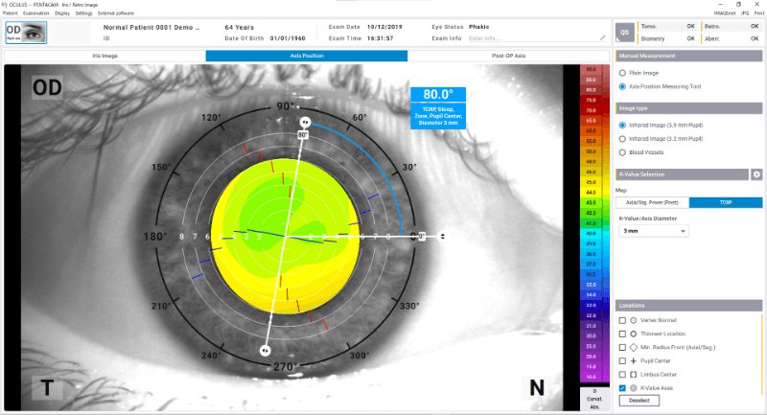Viewport: 767px width, 415px height.
Task: Open the Patient menu
Action: click(x=11, y=13)
